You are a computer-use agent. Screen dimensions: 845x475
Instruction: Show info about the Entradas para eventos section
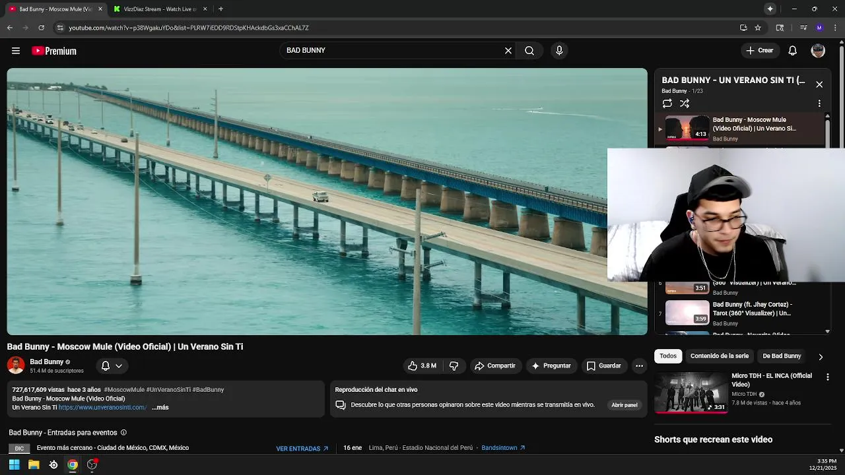[x=123, y=433]
